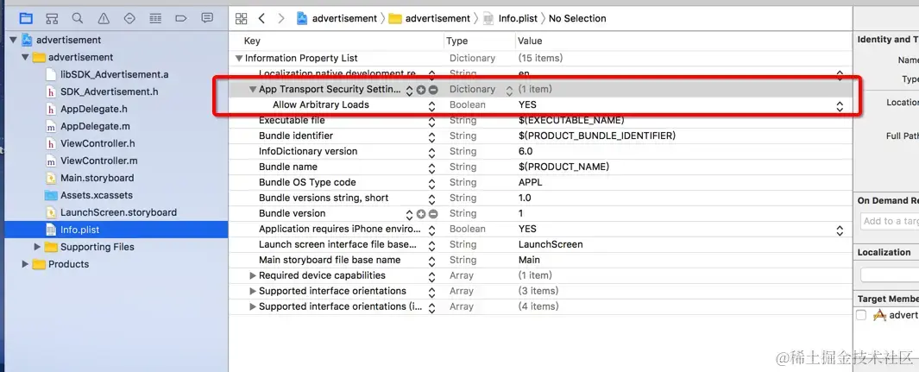Show the Breakpoint navigator icon
Viewport: 919px width, 372px height.
(x=180, y=18)
